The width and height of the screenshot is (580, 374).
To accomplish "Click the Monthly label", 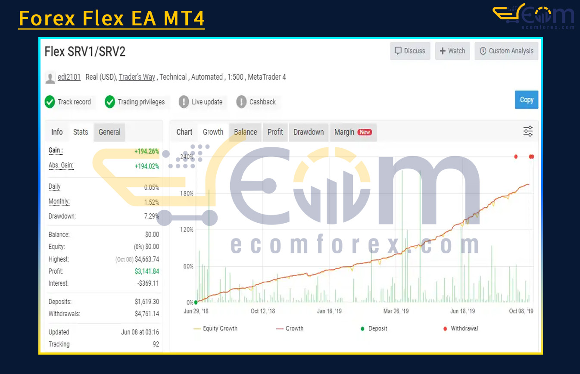I will [x=59, y=201].
